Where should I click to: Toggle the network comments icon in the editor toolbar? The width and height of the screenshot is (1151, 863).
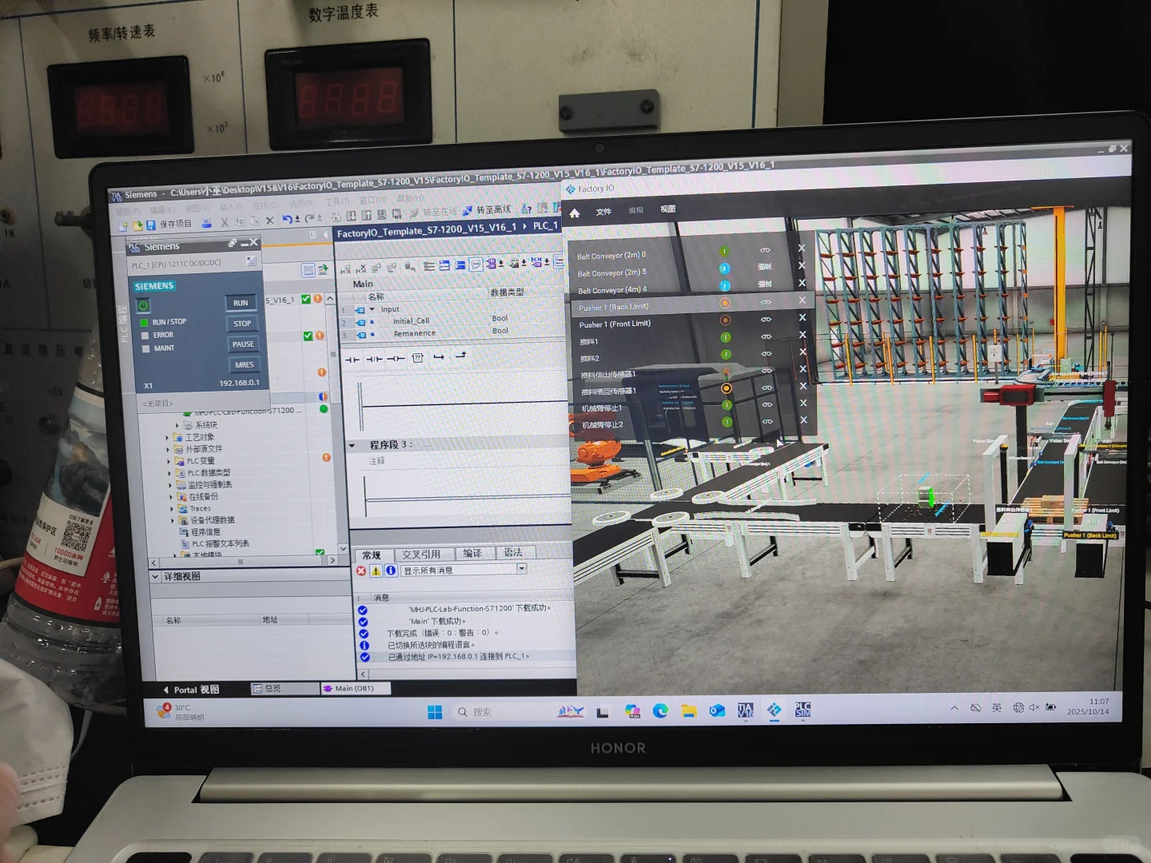coord(476,264)
